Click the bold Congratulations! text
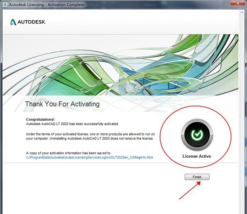 click(x=40, y=119)
